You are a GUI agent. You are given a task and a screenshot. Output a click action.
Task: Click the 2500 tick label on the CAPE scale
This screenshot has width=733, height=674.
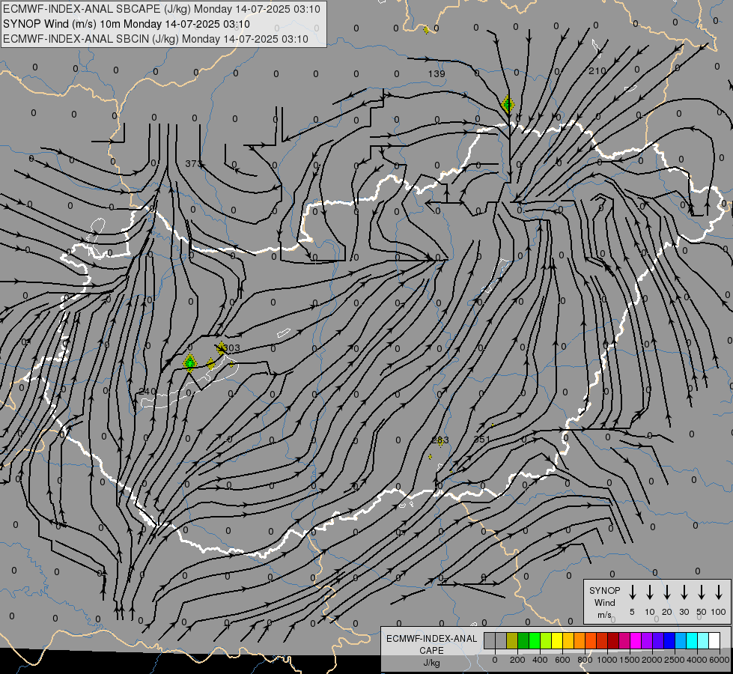pos(675,660)
